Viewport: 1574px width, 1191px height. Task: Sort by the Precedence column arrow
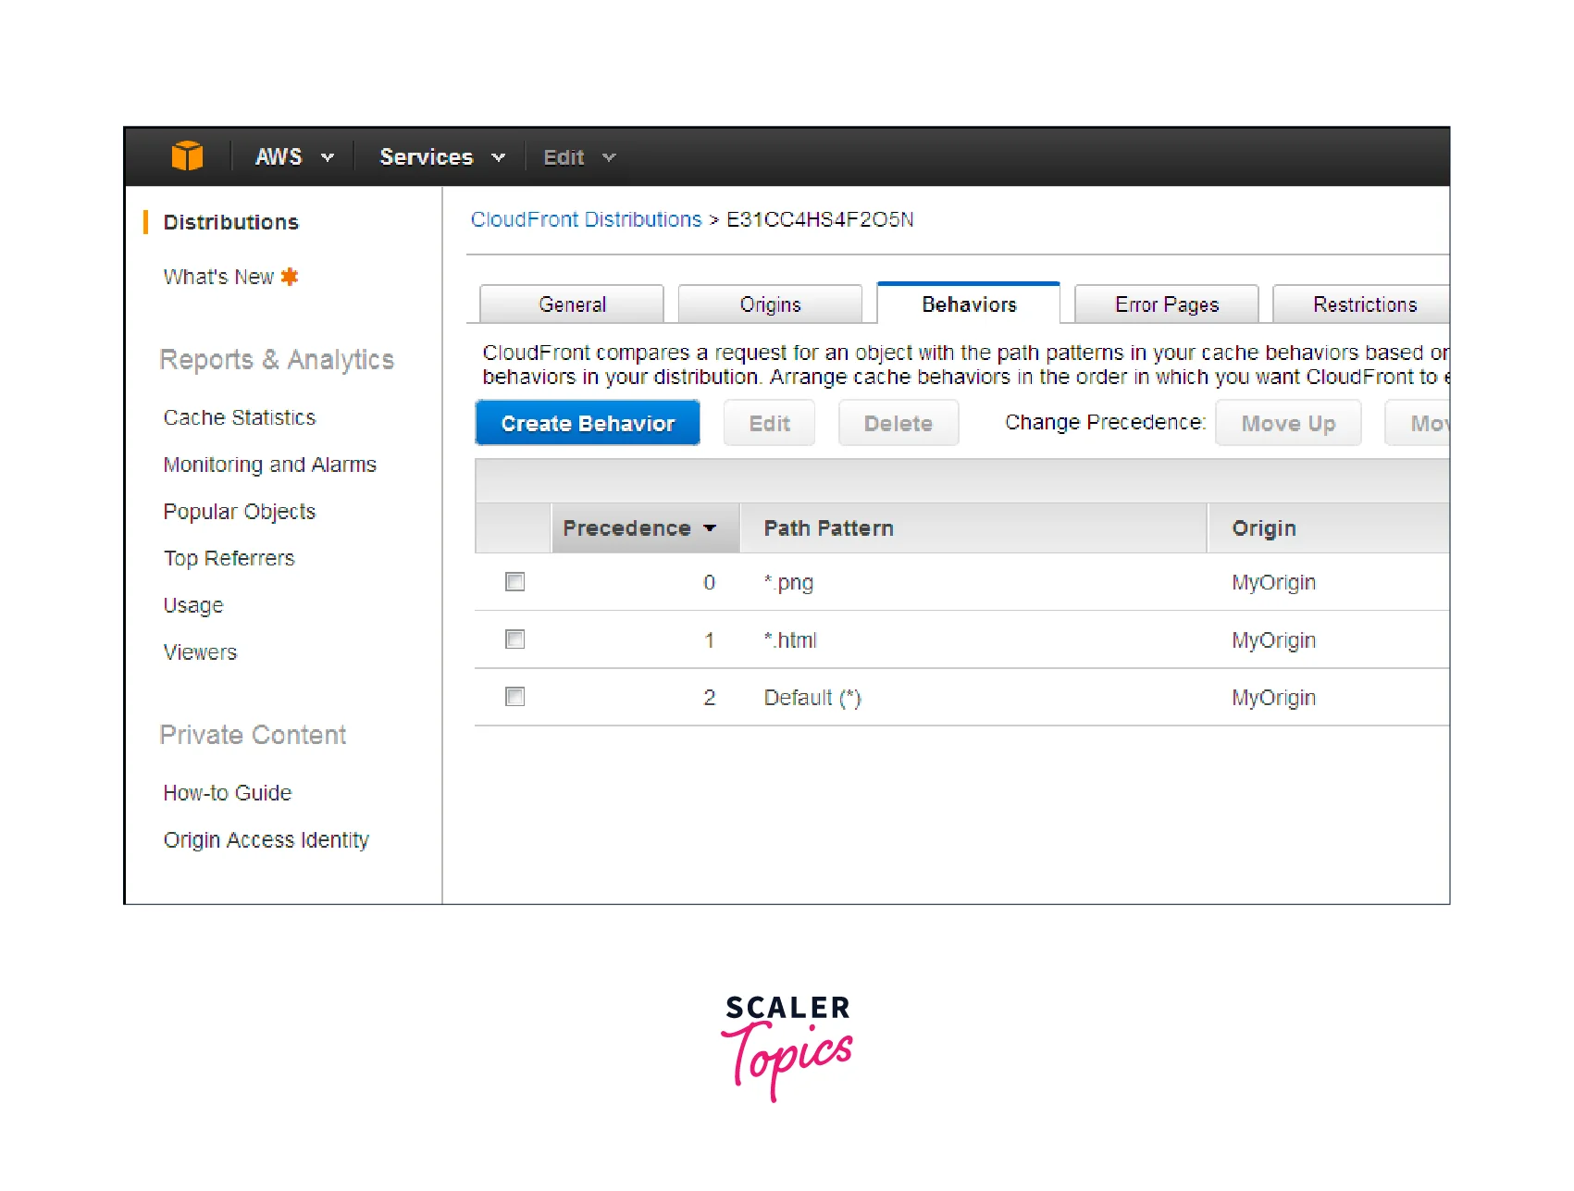coord(710,528)
